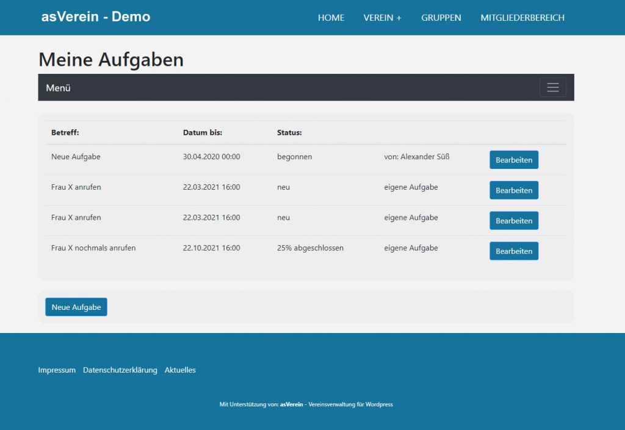This screenshot has height=430, width=625.
Task: Click eigene Aufgabe in the 22.10.2021 row
Action: (x=411, y=248)
